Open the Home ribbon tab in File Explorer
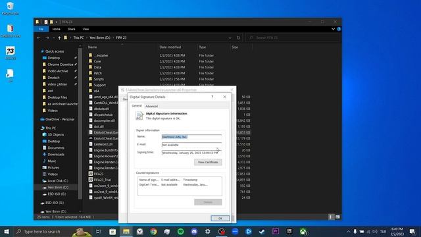The image size is (421, 237). pos(57,29)
